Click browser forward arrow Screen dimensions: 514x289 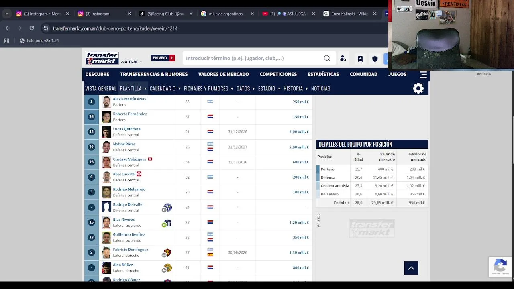point(19,28)
